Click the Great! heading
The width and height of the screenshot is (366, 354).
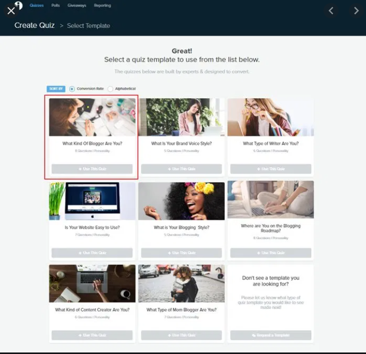[182, 51]
